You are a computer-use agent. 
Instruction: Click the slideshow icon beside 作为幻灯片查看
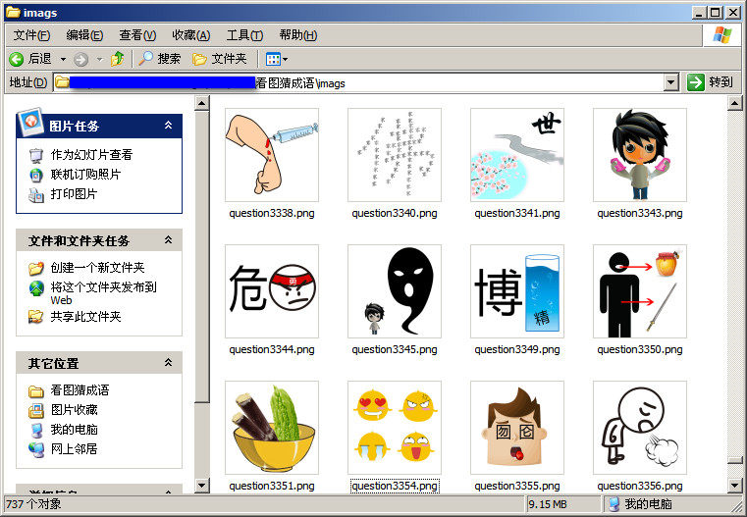(36, 155)
